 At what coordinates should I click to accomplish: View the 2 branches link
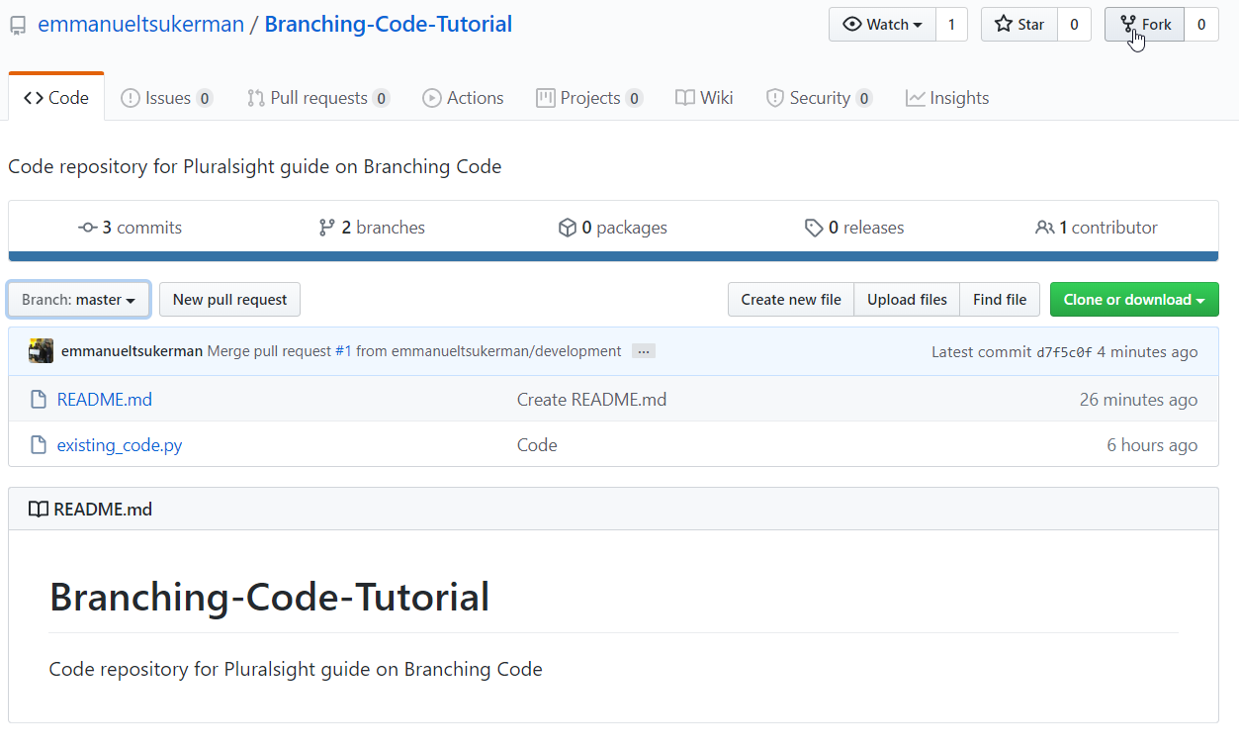372,228
